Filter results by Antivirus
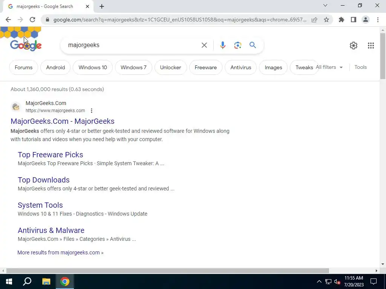386x289 pixels. tap(241, 67)
